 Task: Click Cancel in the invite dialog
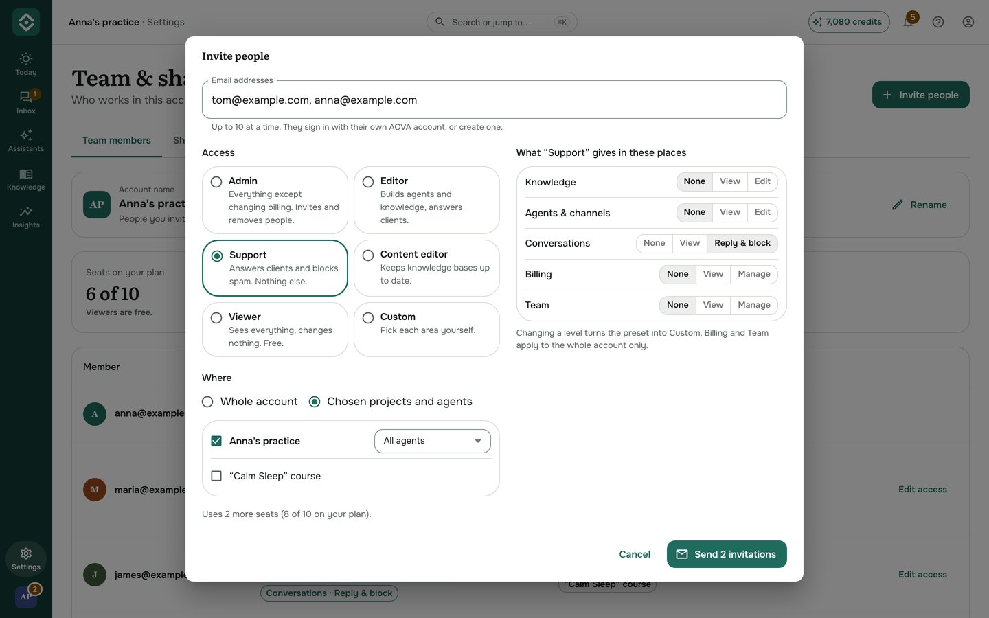coord(635,554)
